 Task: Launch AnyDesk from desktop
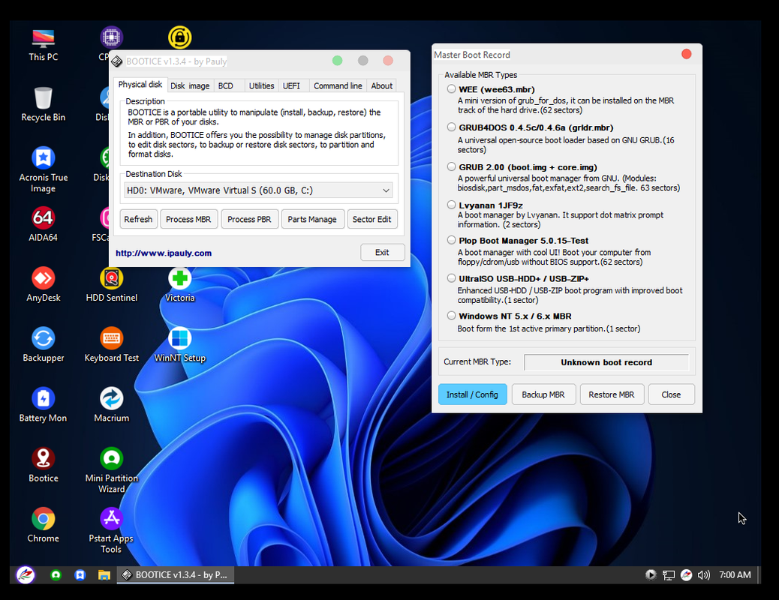pos(44,284)
